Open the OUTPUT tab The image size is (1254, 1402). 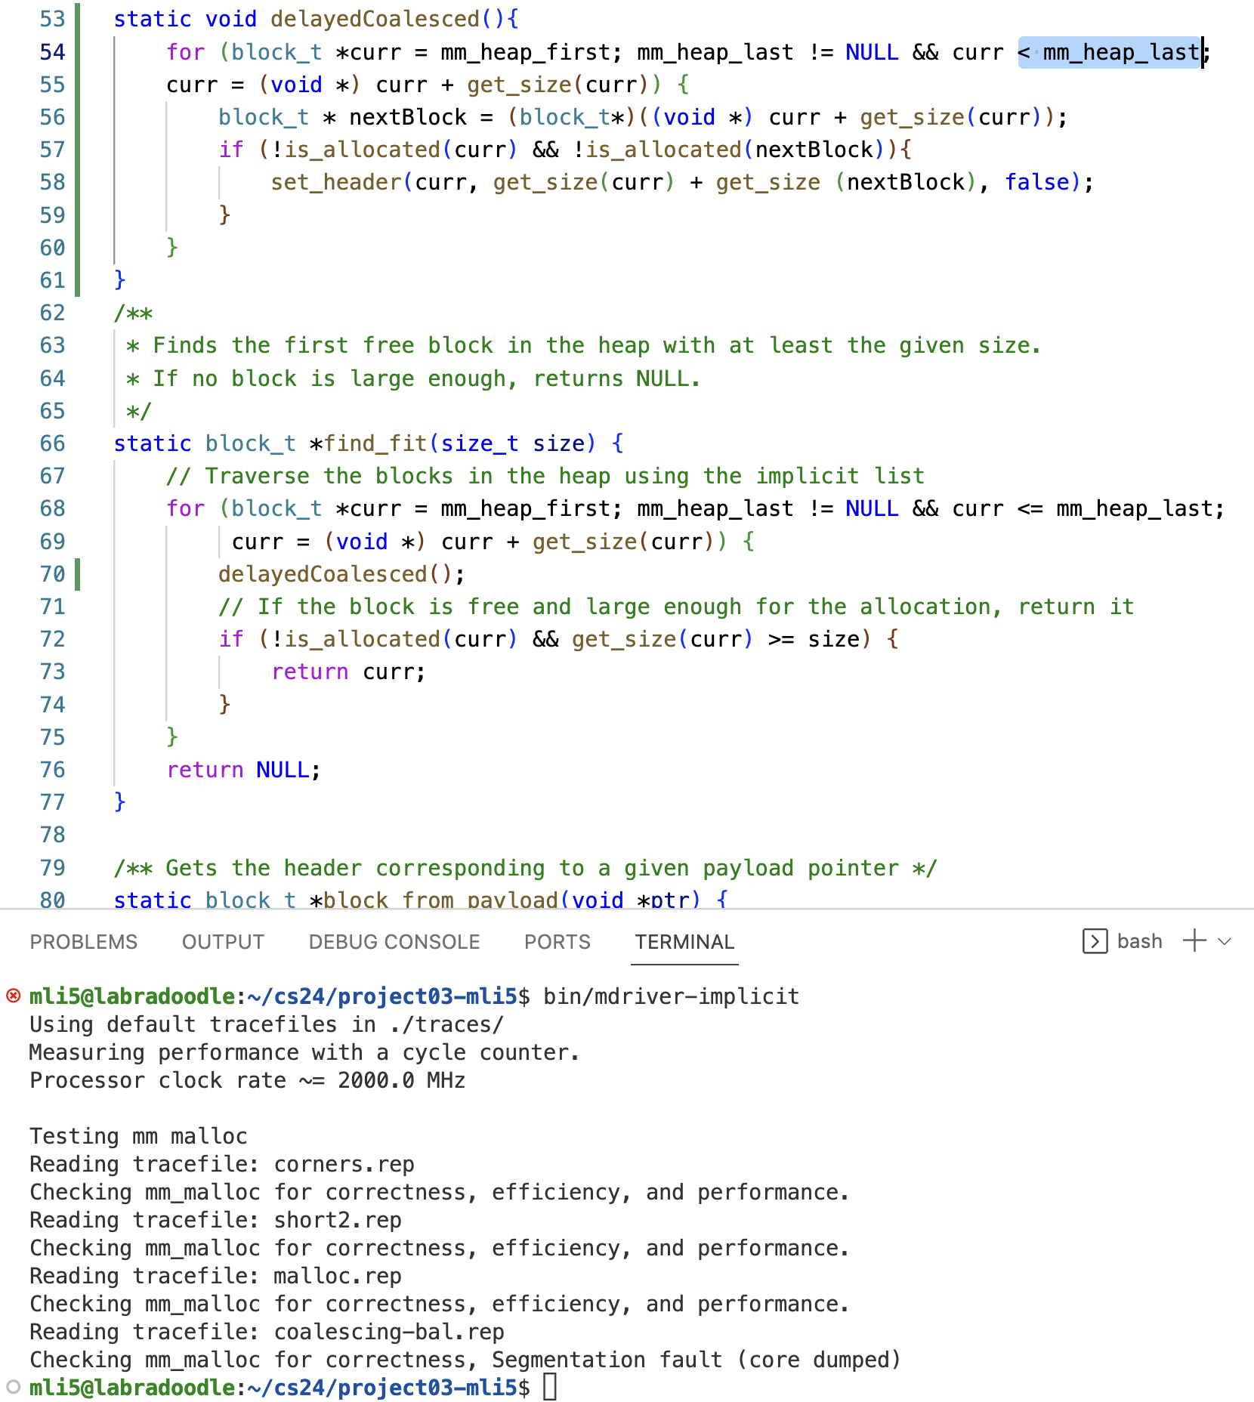pos(223,942)
